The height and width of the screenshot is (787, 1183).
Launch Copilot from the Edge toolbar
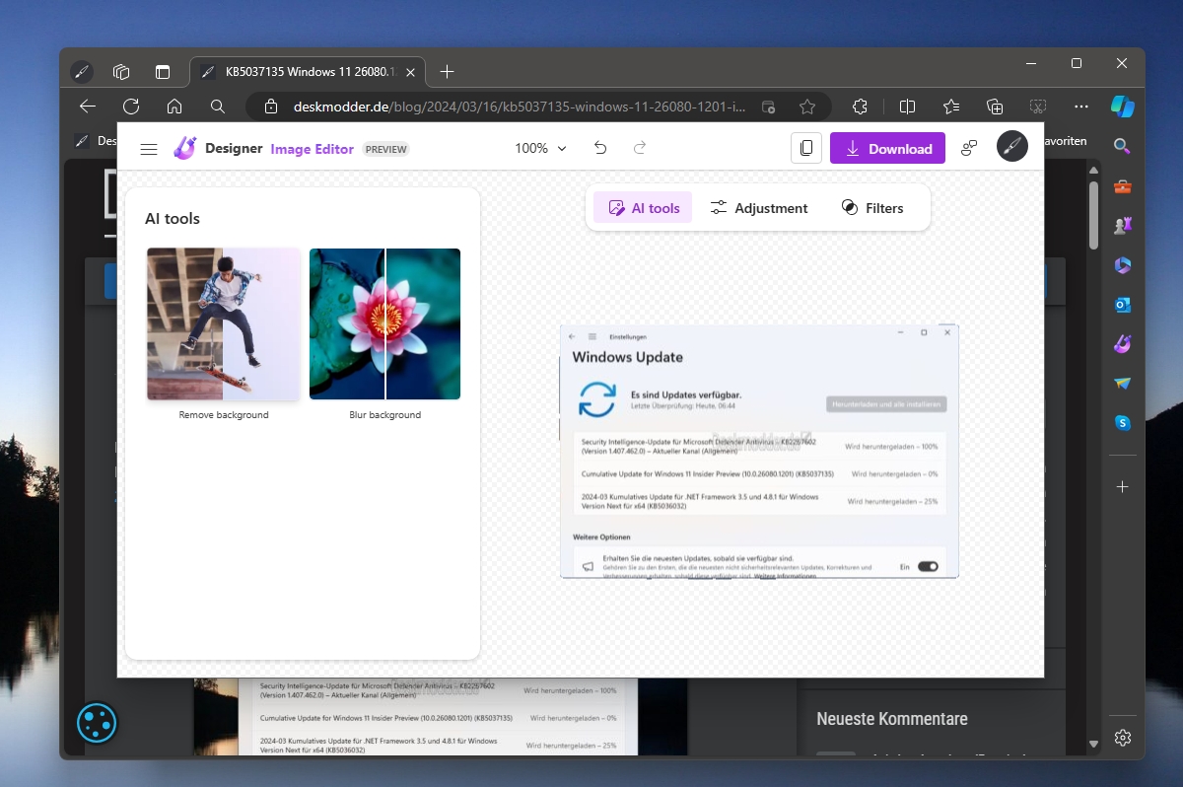(x=1122, y=107)
